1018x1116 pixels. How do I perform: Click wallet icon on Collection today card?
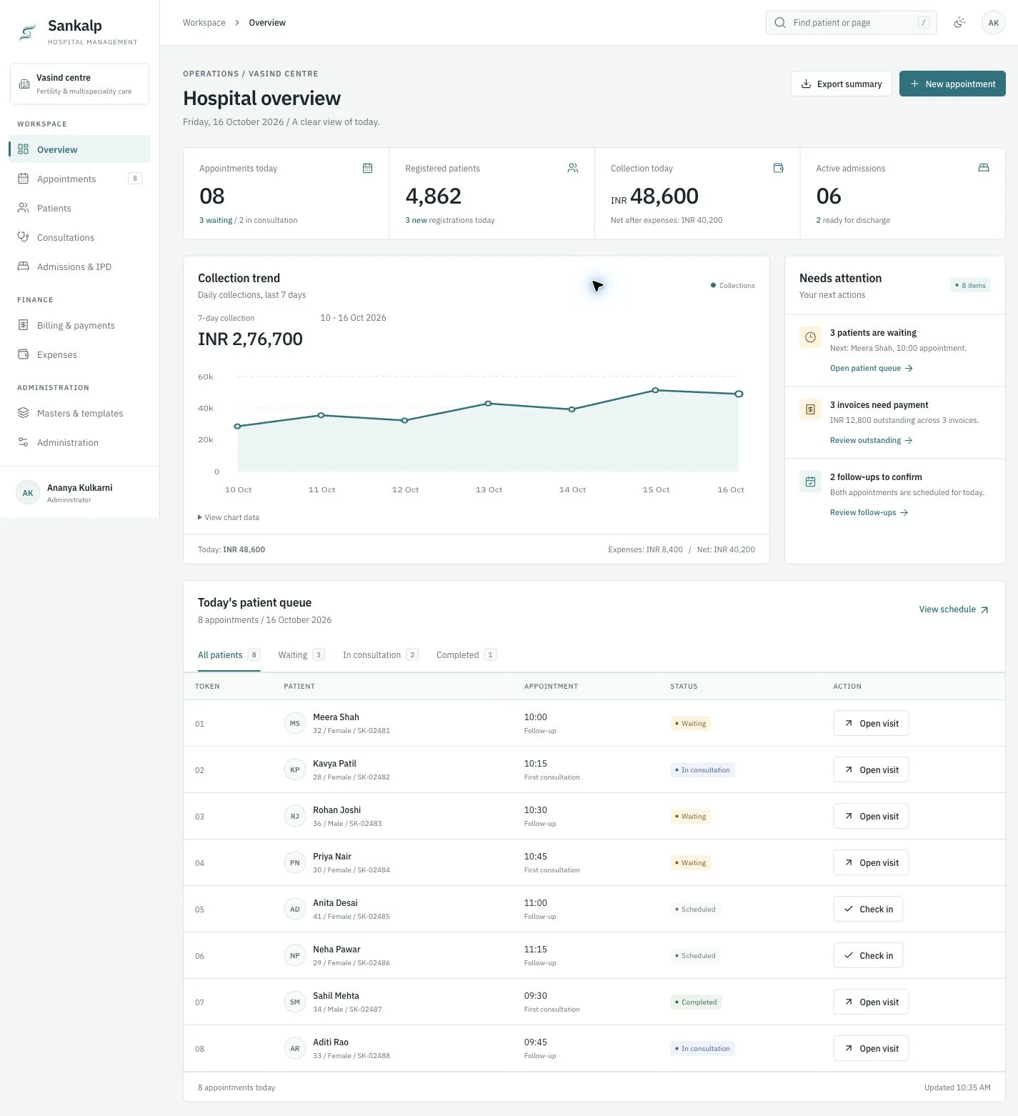coord(779,168)
